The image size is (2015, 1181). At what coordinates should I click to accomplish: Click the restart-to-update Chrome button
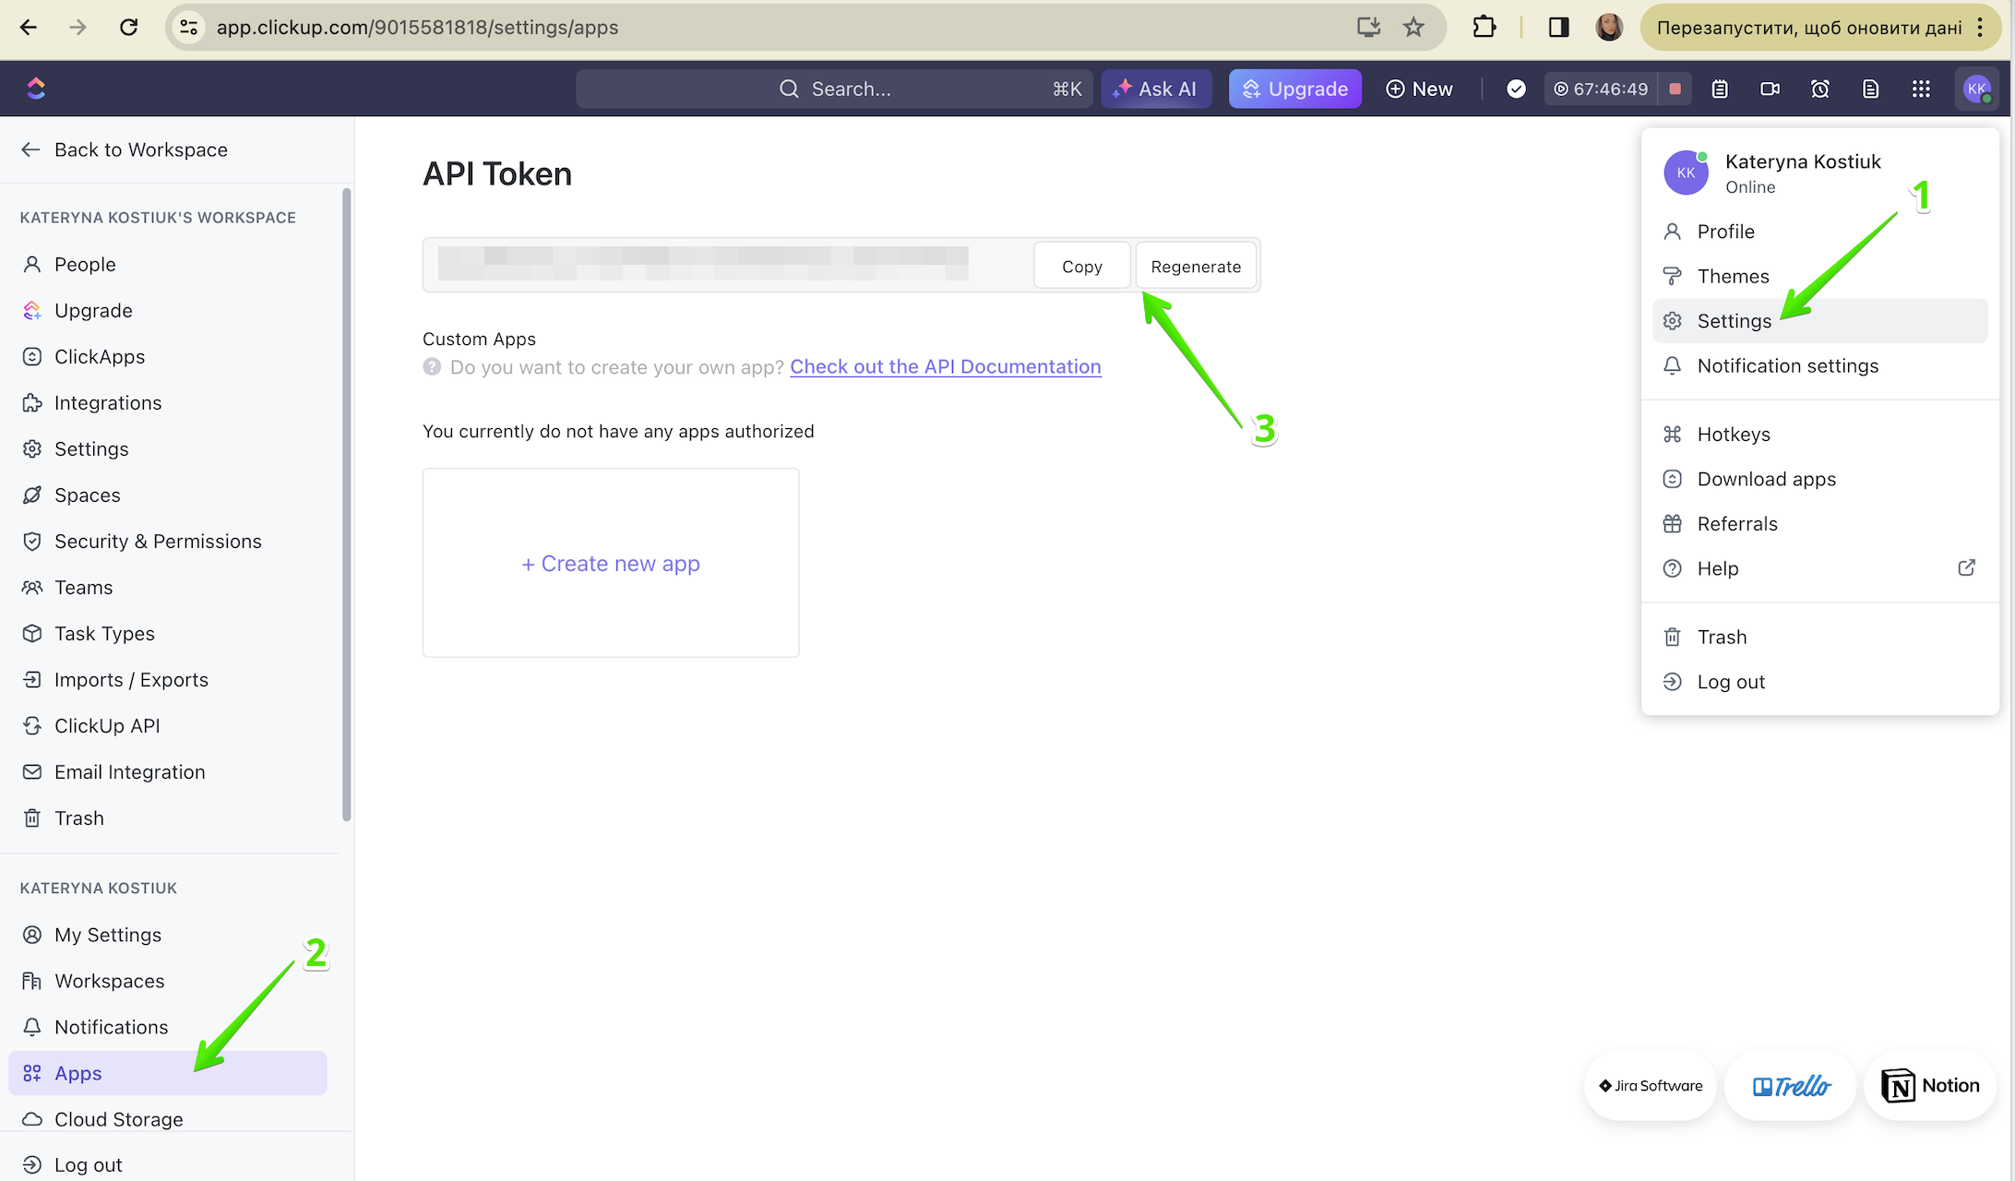click(x=1808, y=27)
